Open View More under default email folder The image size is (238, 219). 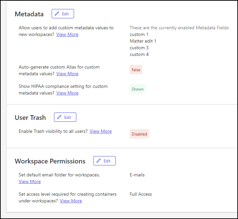(30, 181)
